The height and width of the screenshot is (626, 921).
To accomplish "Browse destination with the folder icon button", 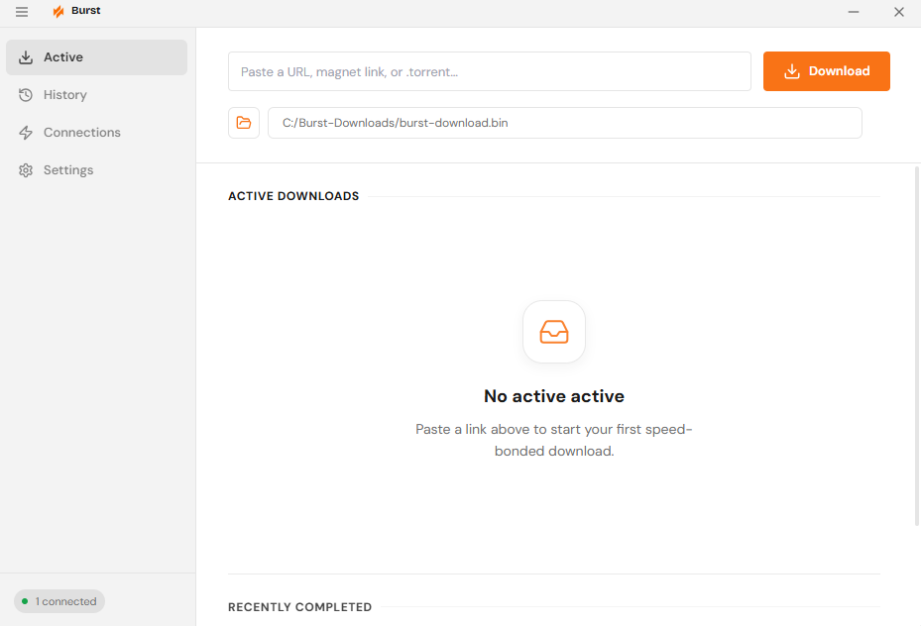I will (x=244, y=123).
